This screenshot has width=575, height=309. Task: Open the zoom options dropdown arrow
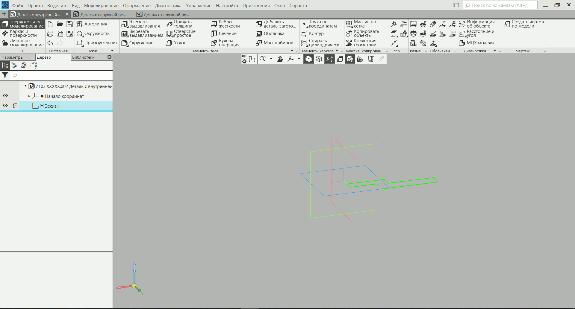(271, 59)
